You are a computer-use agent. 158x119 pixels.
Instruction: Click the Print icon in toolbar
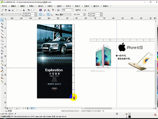pyautogui.click(x=13, y=10)
